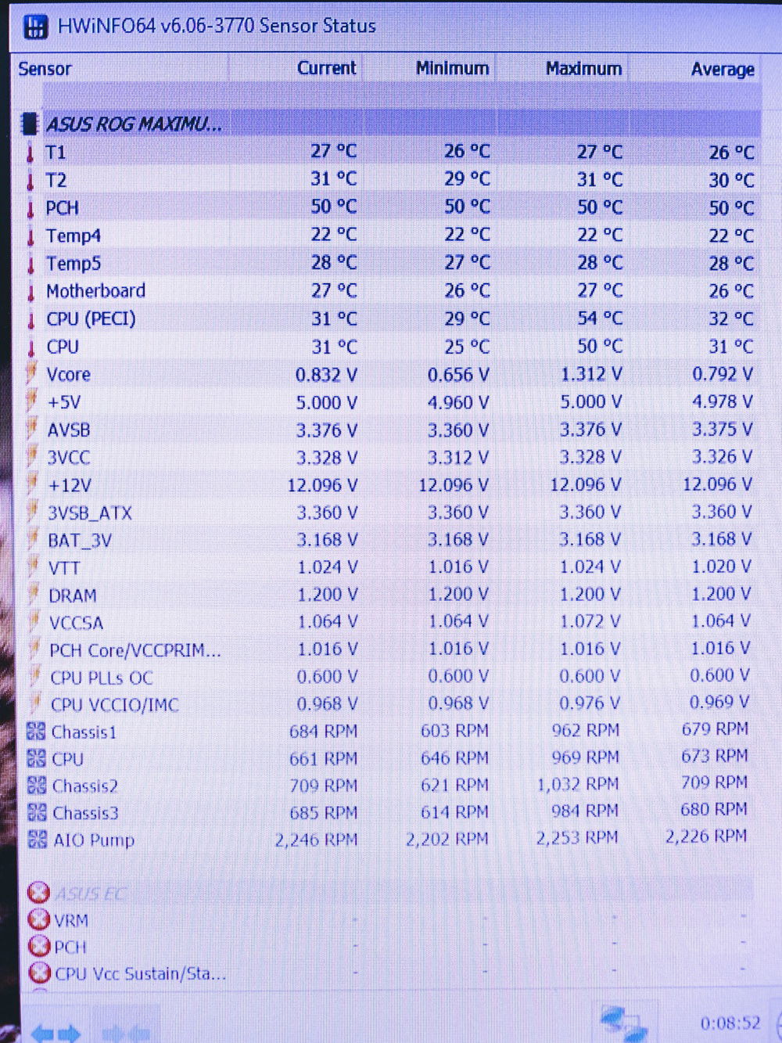
Task: Click the Current column header
Action: [x=326, y=68]
